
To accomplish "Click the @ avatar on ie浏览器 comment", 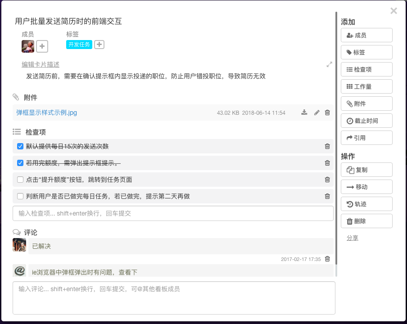I will point(19,270).
